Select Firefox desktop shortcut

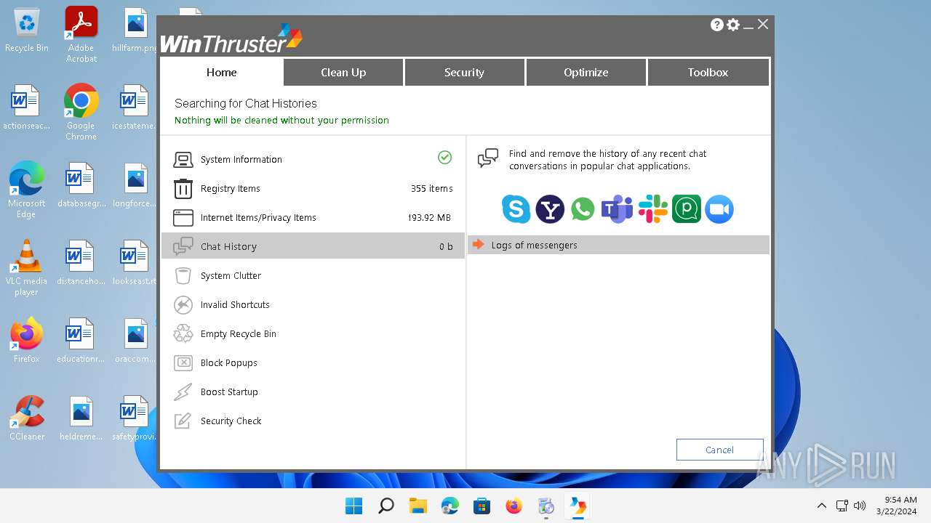27,340
